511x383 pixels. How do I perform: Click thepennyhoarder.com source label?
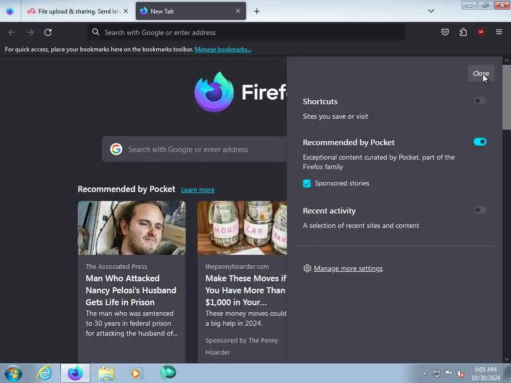[x=237, y=267]
